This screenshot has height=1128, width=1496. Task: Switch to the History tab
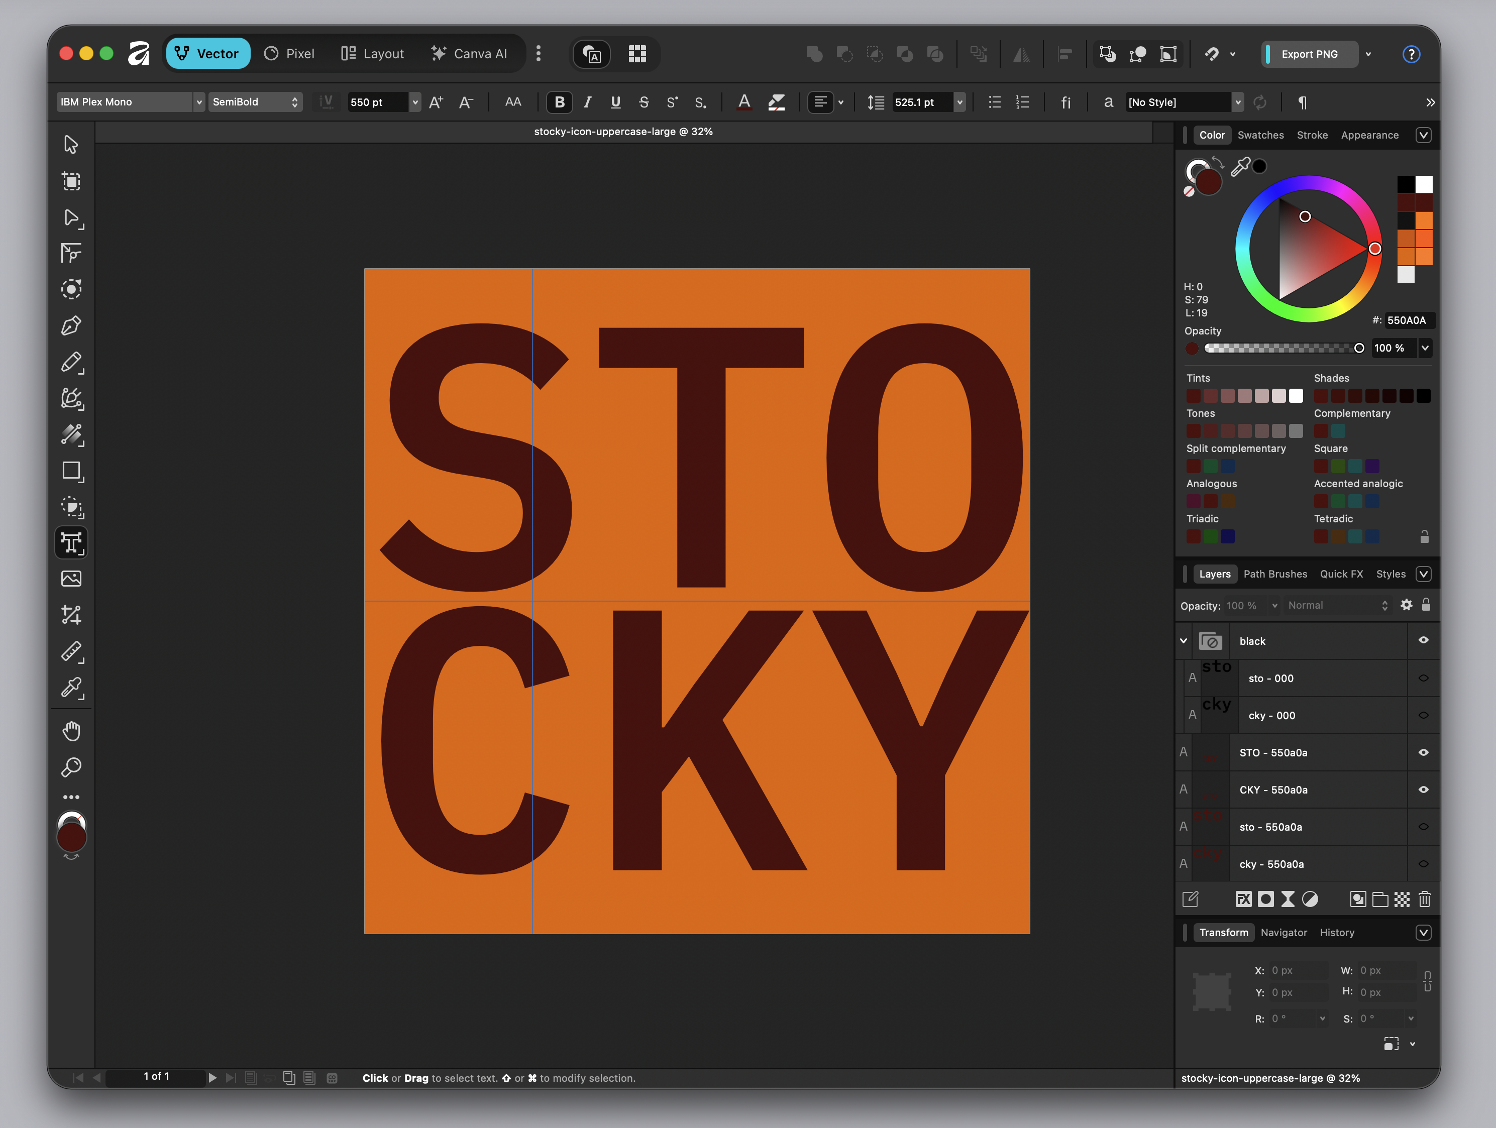click(1337, 933)
